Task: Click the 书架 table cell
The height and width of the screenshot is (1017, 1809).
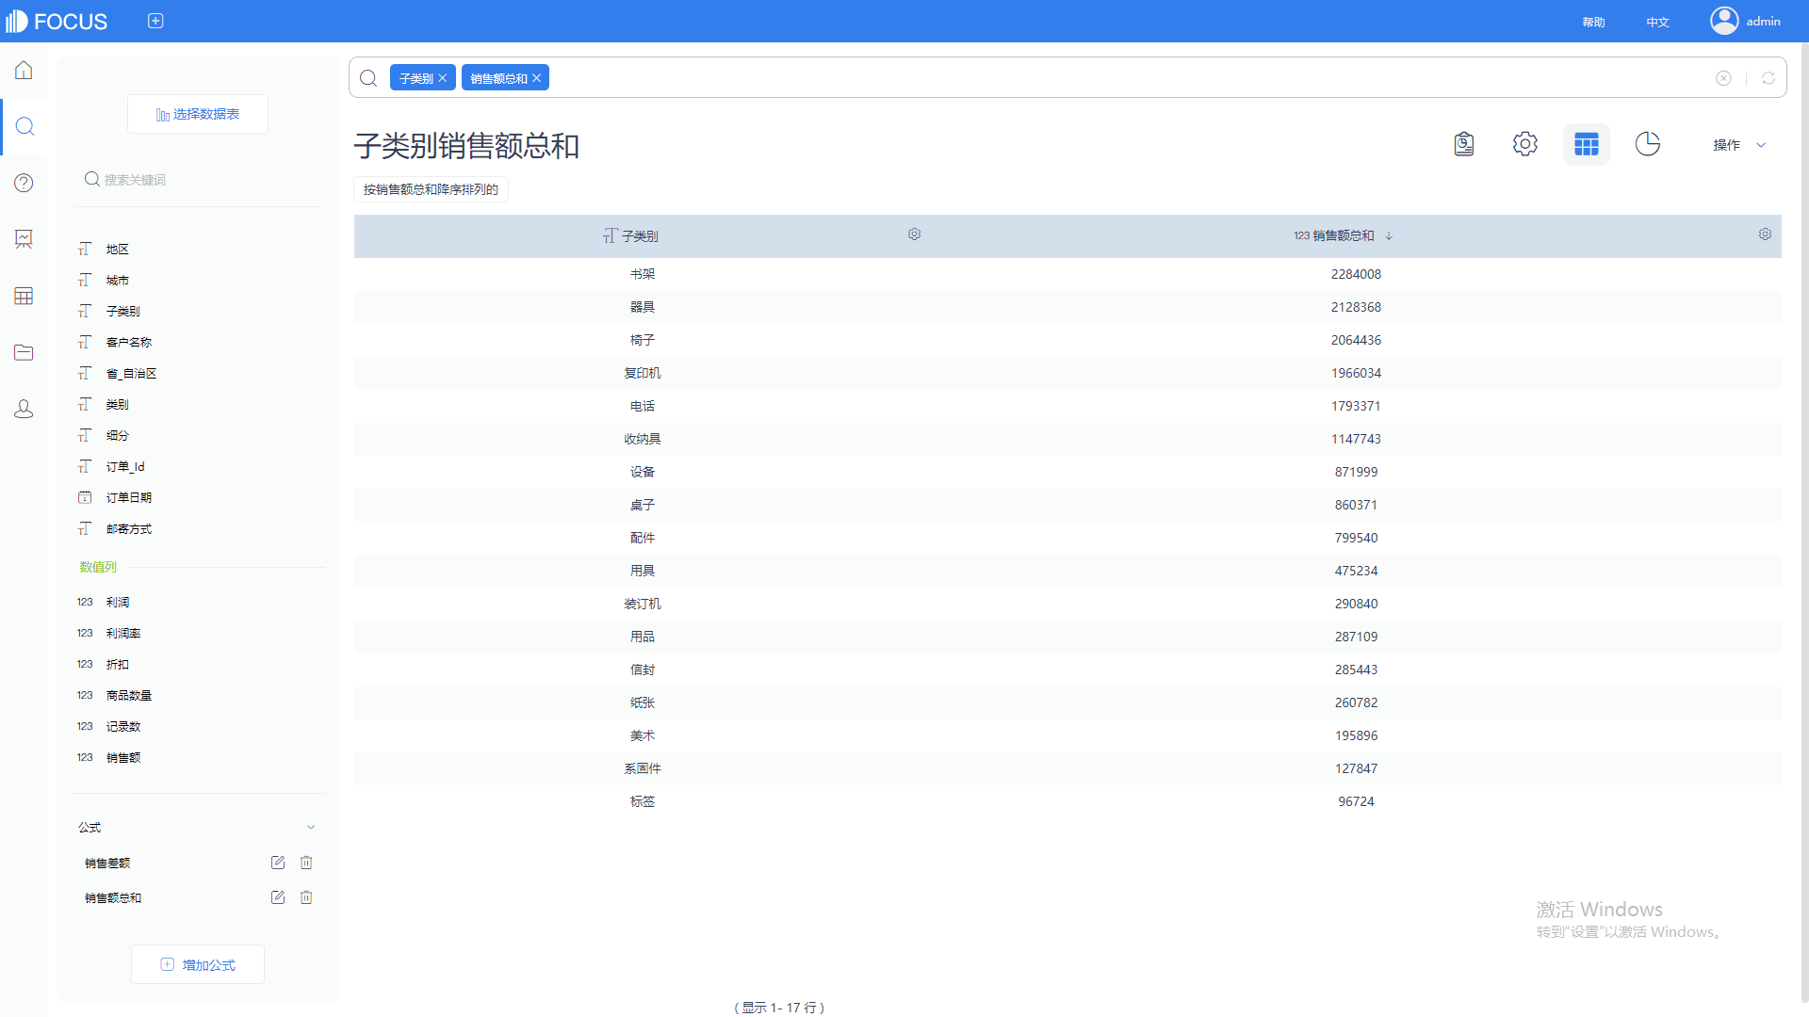Action: coord(643,274)
